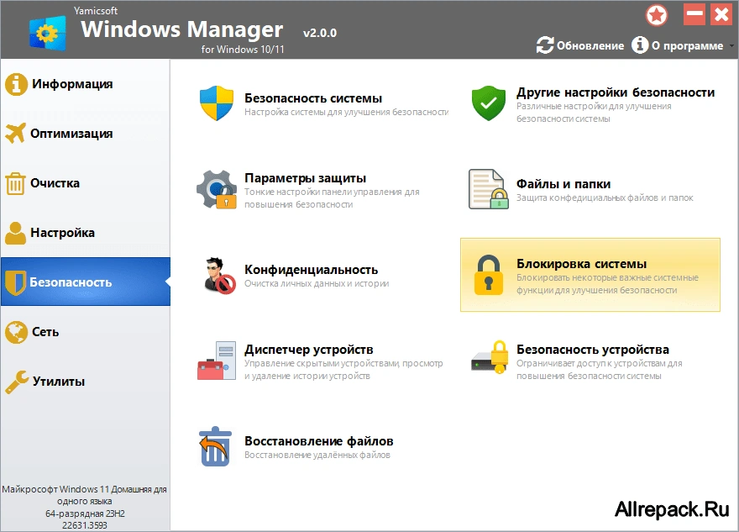Click the globe icon for Сеть
Image resolution: width=739 pixels, height=532 pixels.
pos(16,332)
